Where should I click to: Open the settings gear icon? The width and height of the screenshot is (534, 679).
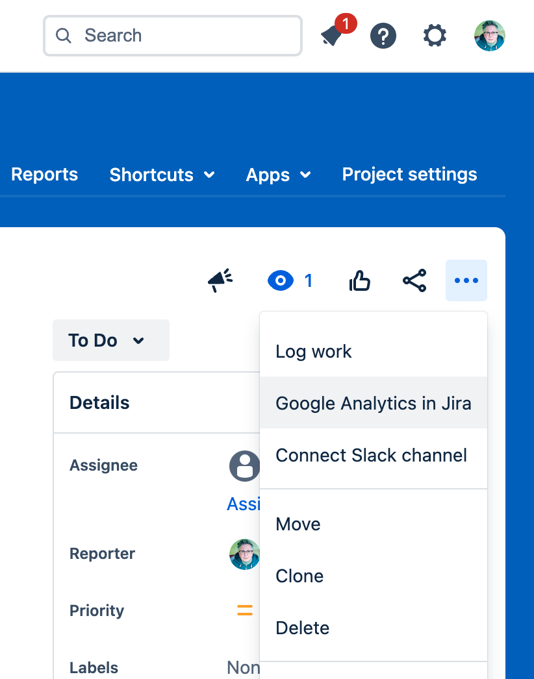(435, 35)
